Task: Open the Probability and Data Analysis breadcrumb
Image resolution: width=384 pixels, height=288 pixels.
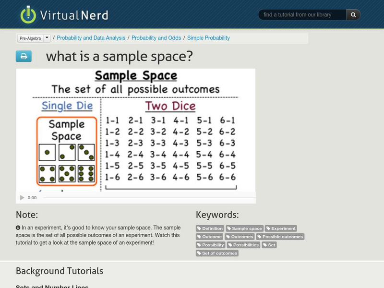Action: click(x=91, y=37)
